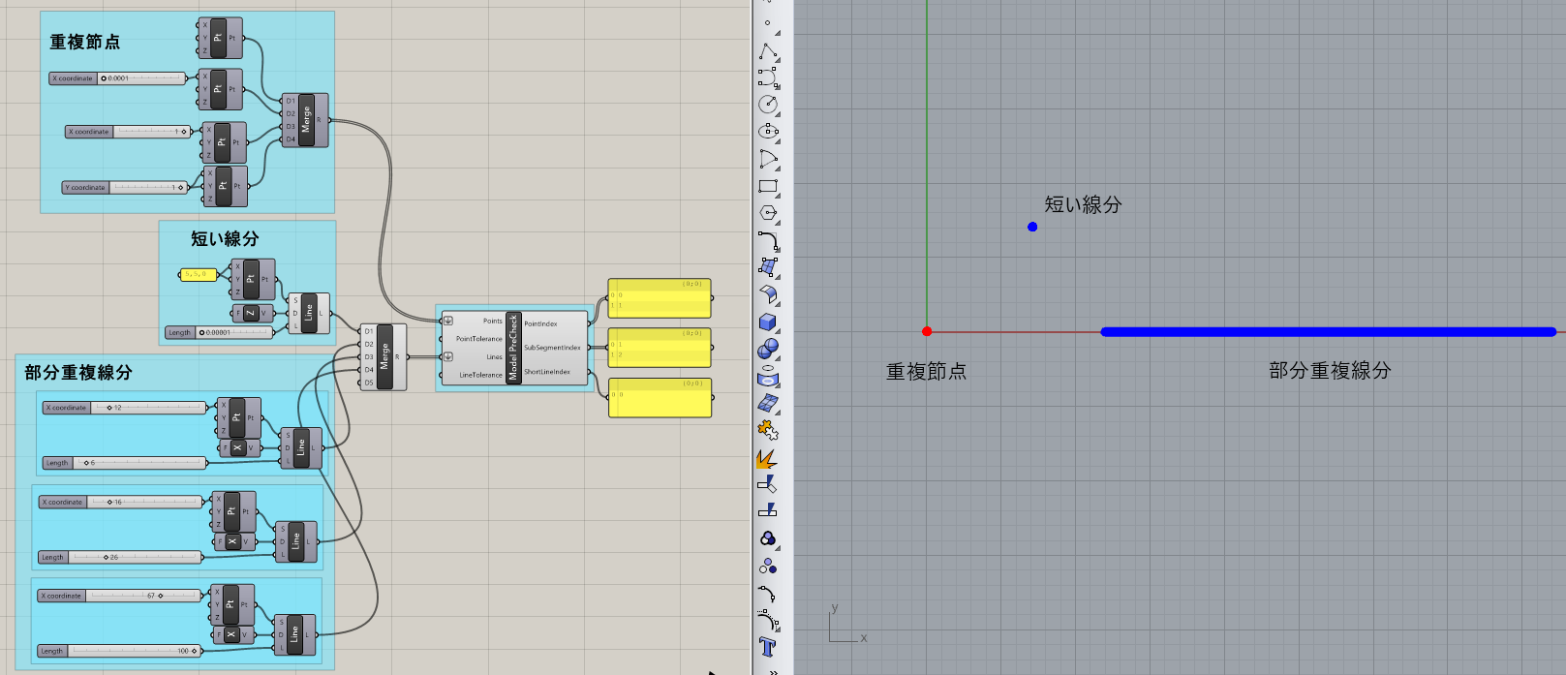Click the Y coordinate slider
The width and height of the screenshot is (1566, 675).
point(147,187)
